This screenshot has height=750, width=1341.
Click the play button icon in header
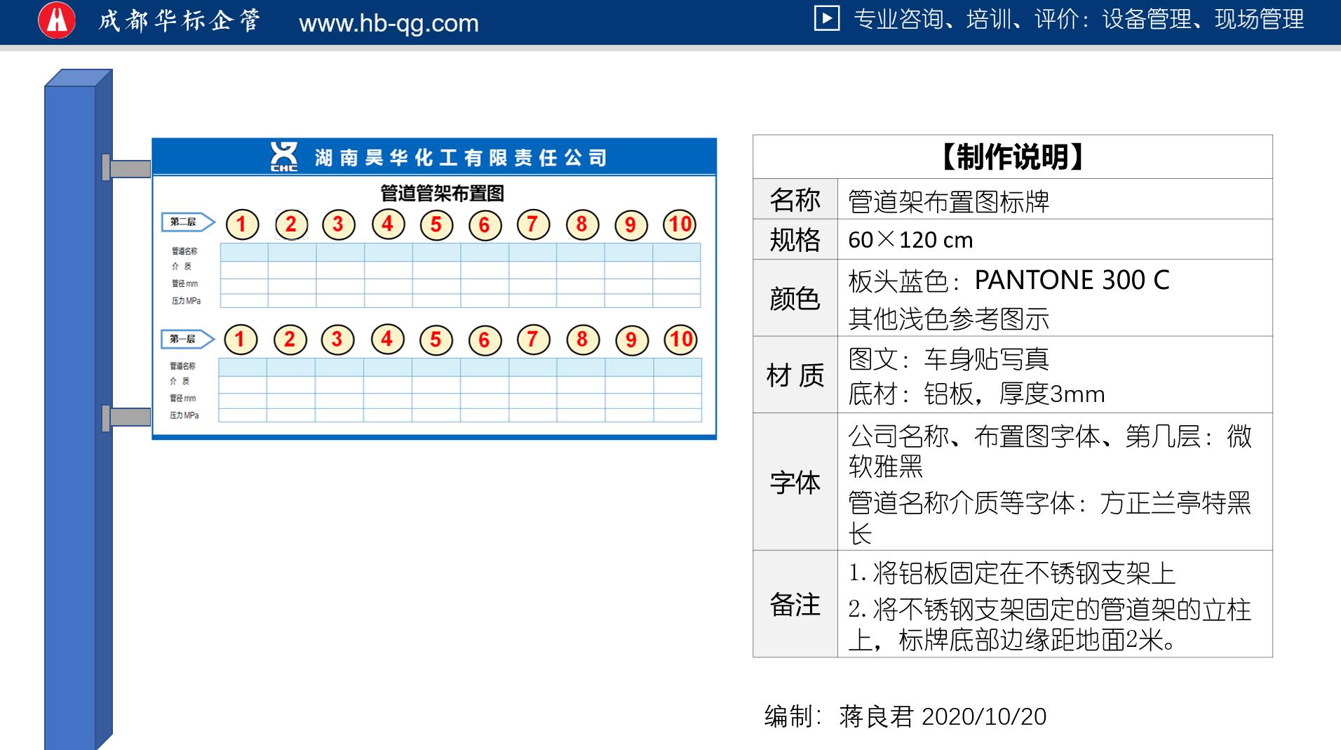point(826,18)
